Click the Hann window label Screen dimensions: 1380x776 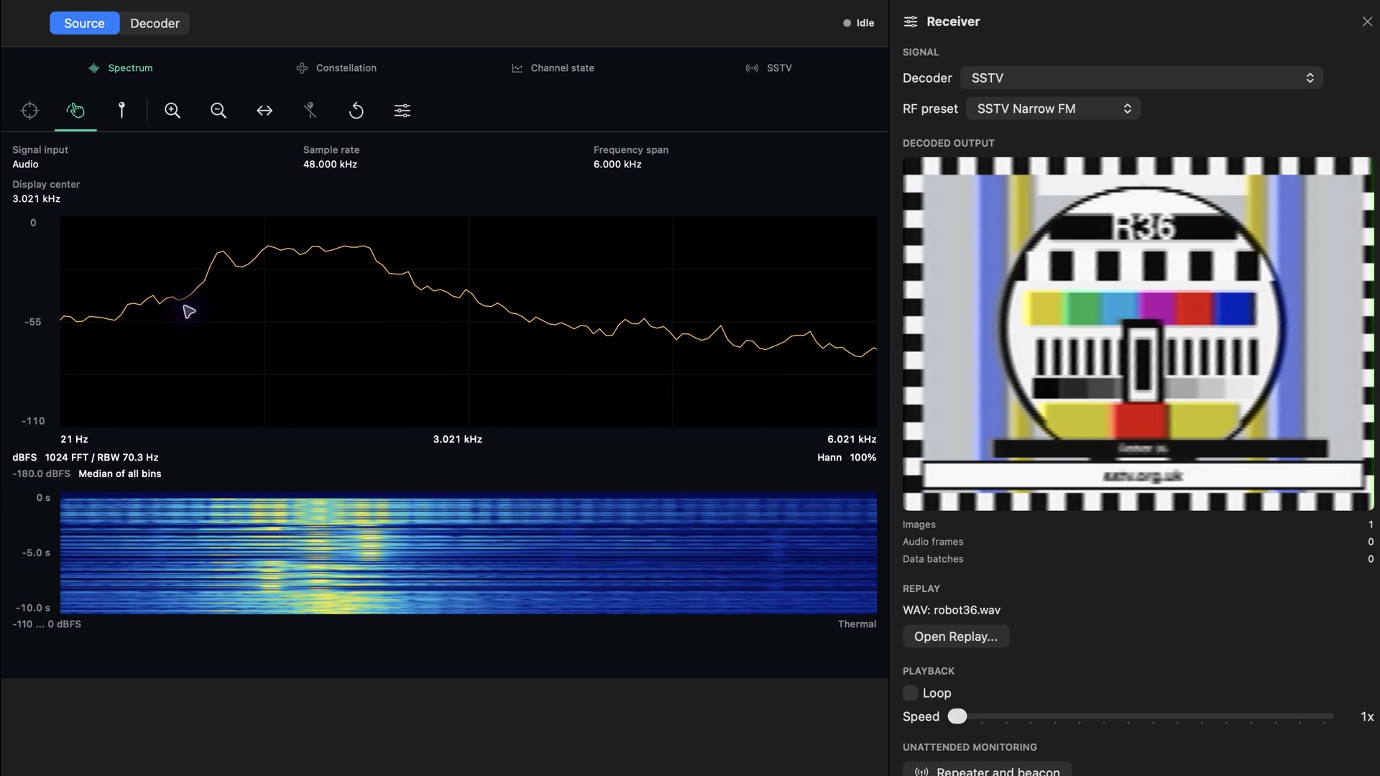click(829, 458)
